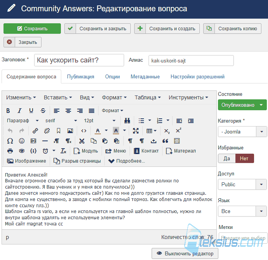Viewport: 268px width, 260px height.
Task: Insert media video
Action: click(33, 141)
